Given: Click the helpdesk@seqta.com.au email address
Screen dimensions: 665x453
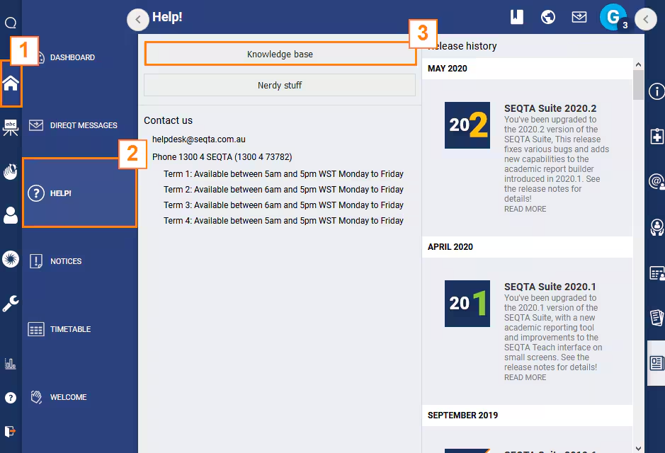Looking at the screenshot, I should tap(199, 139).
